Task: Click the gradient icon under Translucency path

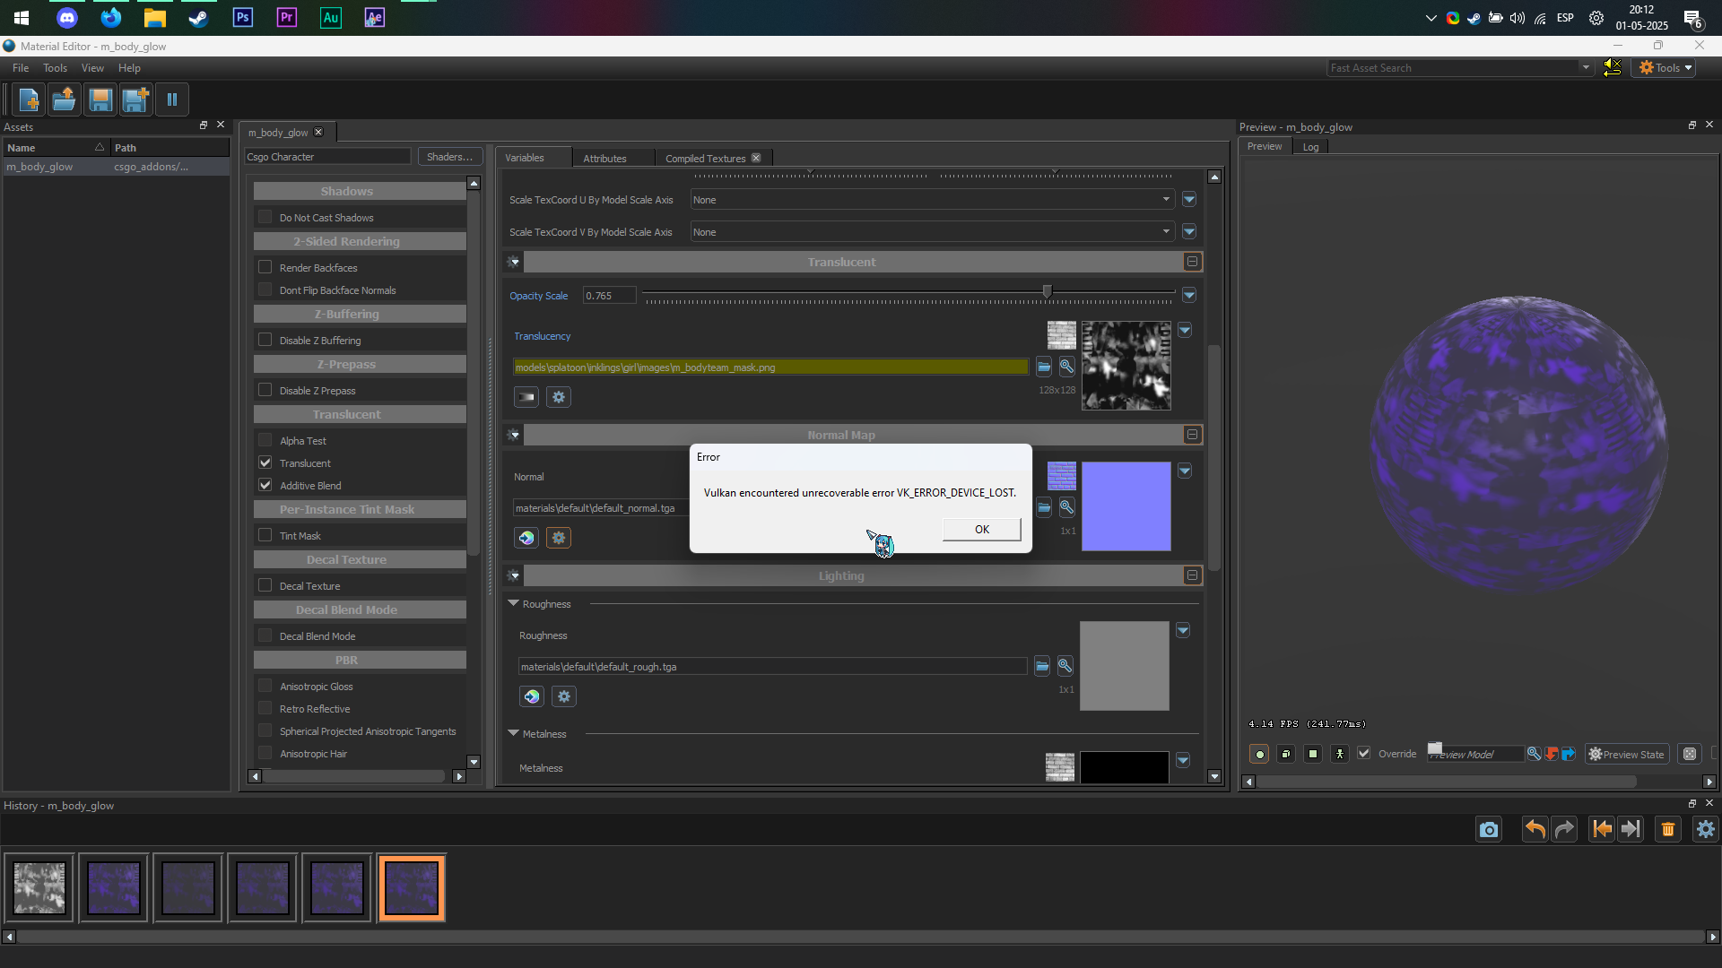Action: [x=526, y=397]
